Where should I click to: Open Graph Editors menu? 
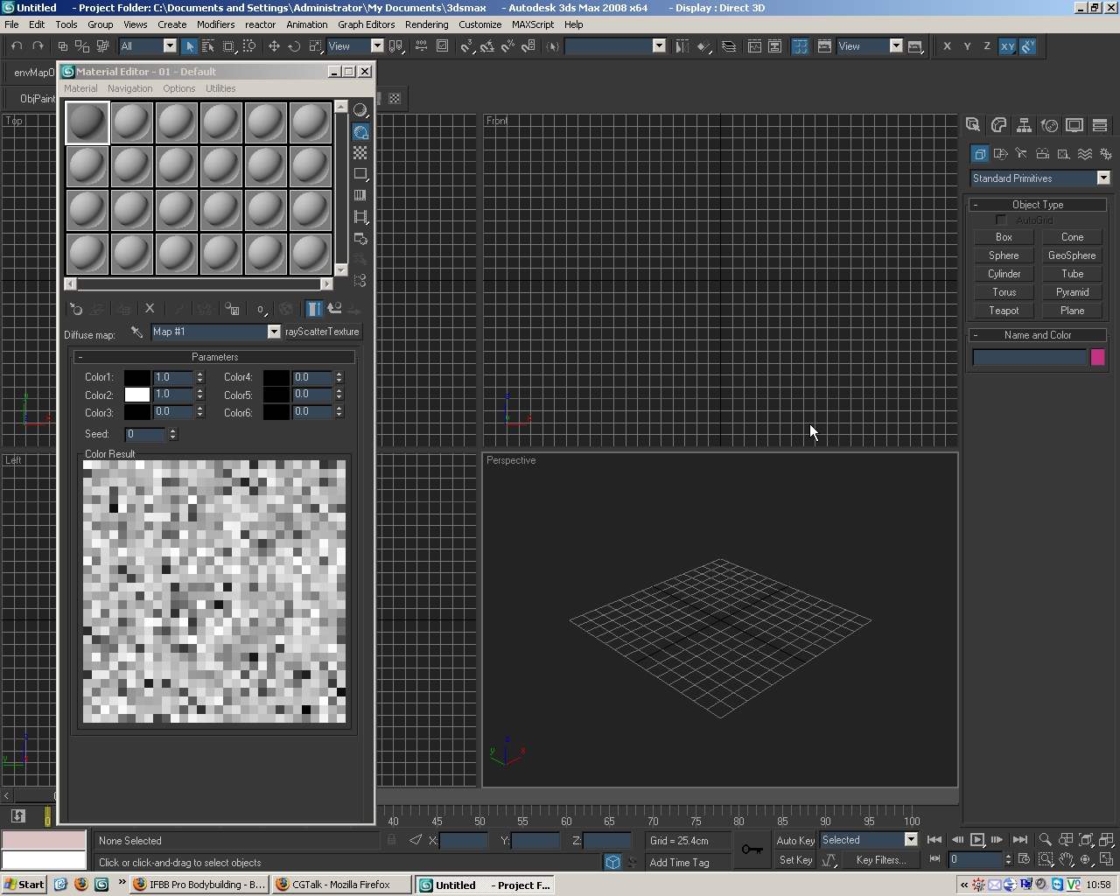(367, 24)
